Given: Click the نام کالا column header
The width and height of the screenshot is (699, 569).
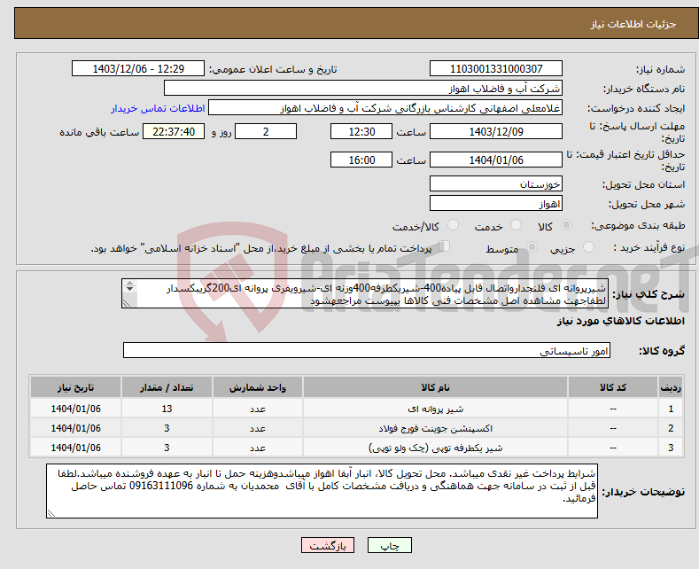Looking at the screenshot, I should [x=435, y=387].
